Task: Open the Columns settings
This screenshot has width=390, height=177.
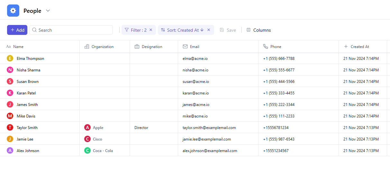Action: coord(258,30)
